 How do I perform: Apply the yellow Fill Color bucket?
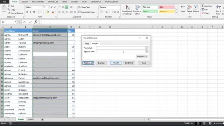pos(48,12)
